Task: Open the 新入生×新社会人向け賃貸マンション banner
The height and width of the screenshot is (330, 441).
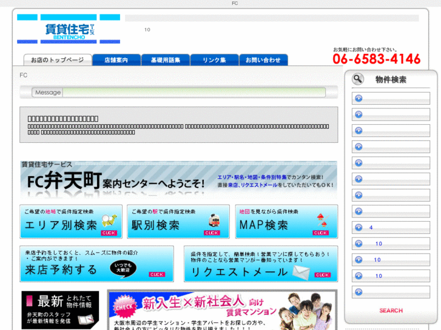Action: click(x=223, y=310)
